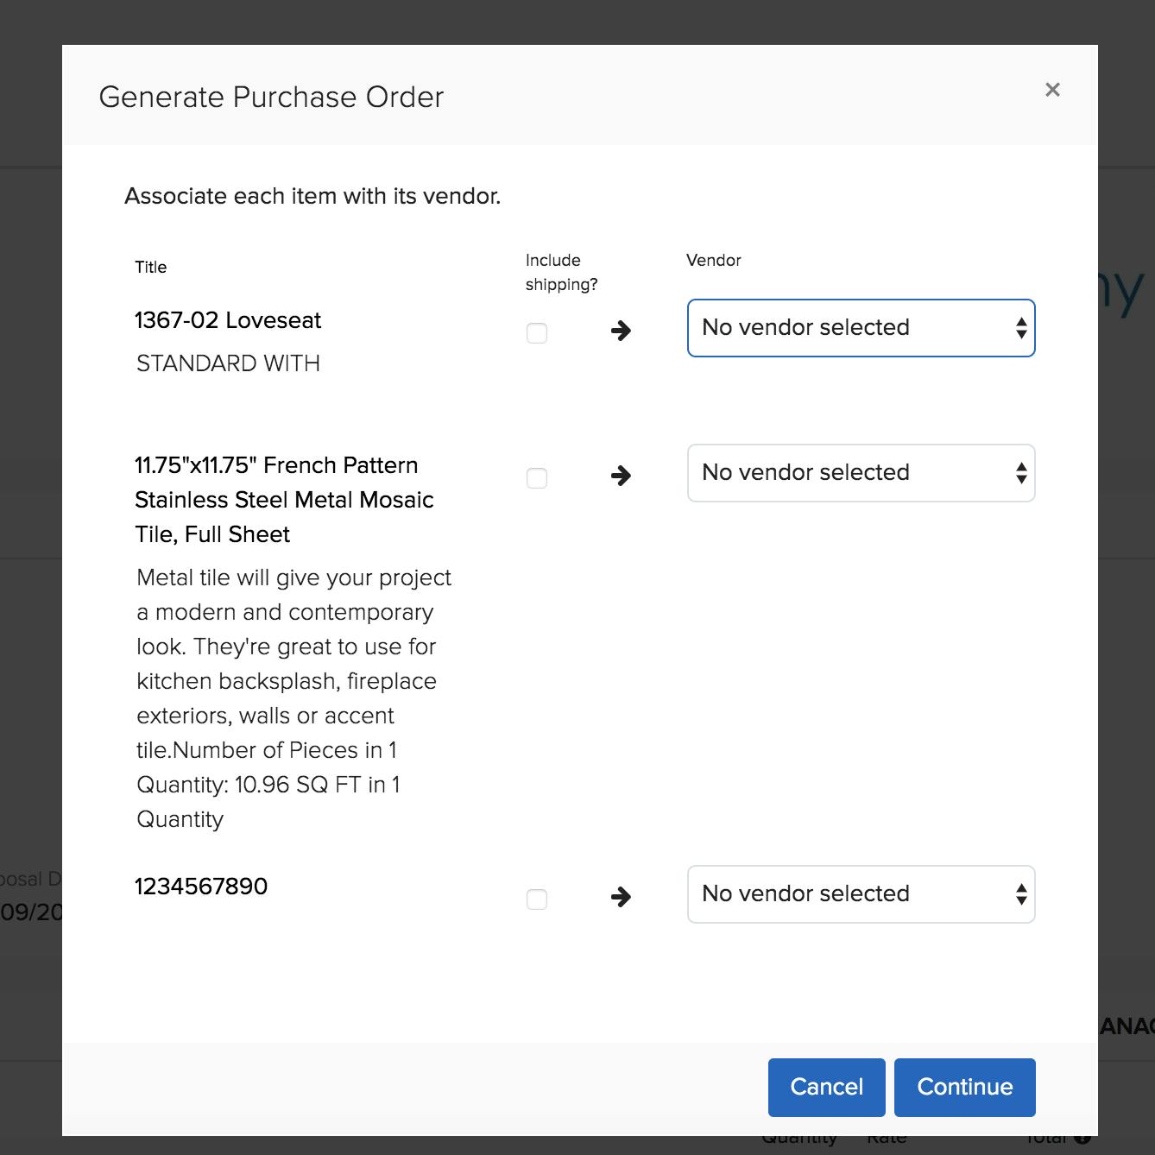Click the Cancel button

(826, 1087)
